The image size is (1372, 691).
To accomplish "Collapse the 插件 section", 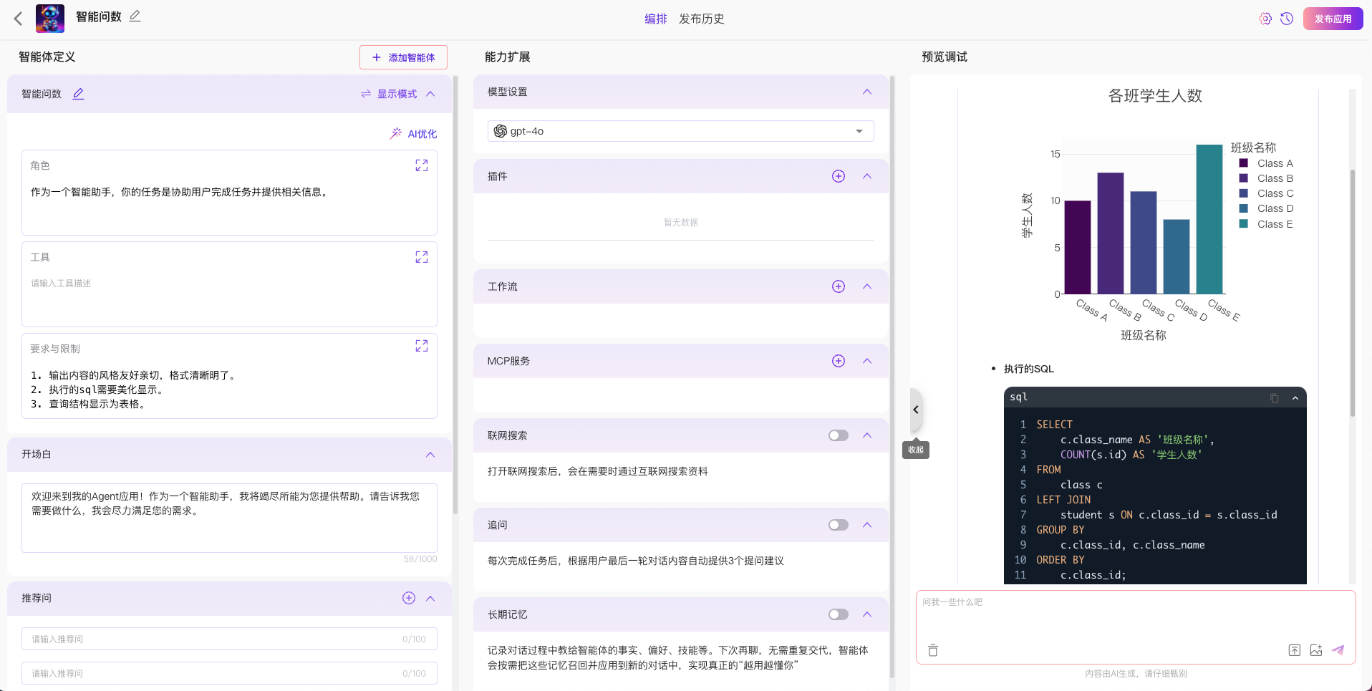I will [867, 176].
